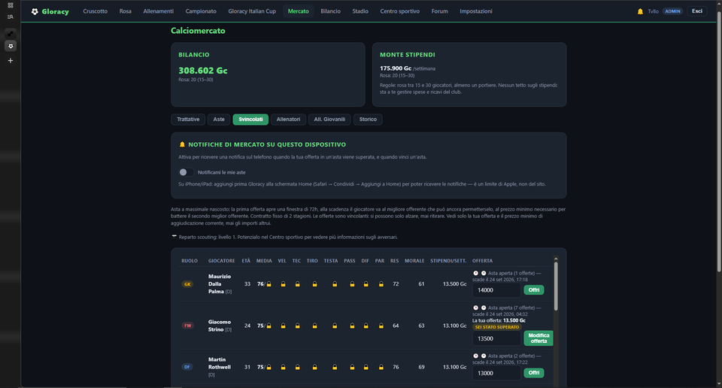Screen dimensions: 722x388
Task: Focus the 13000 offer field
Action: (x=496, y=373)
